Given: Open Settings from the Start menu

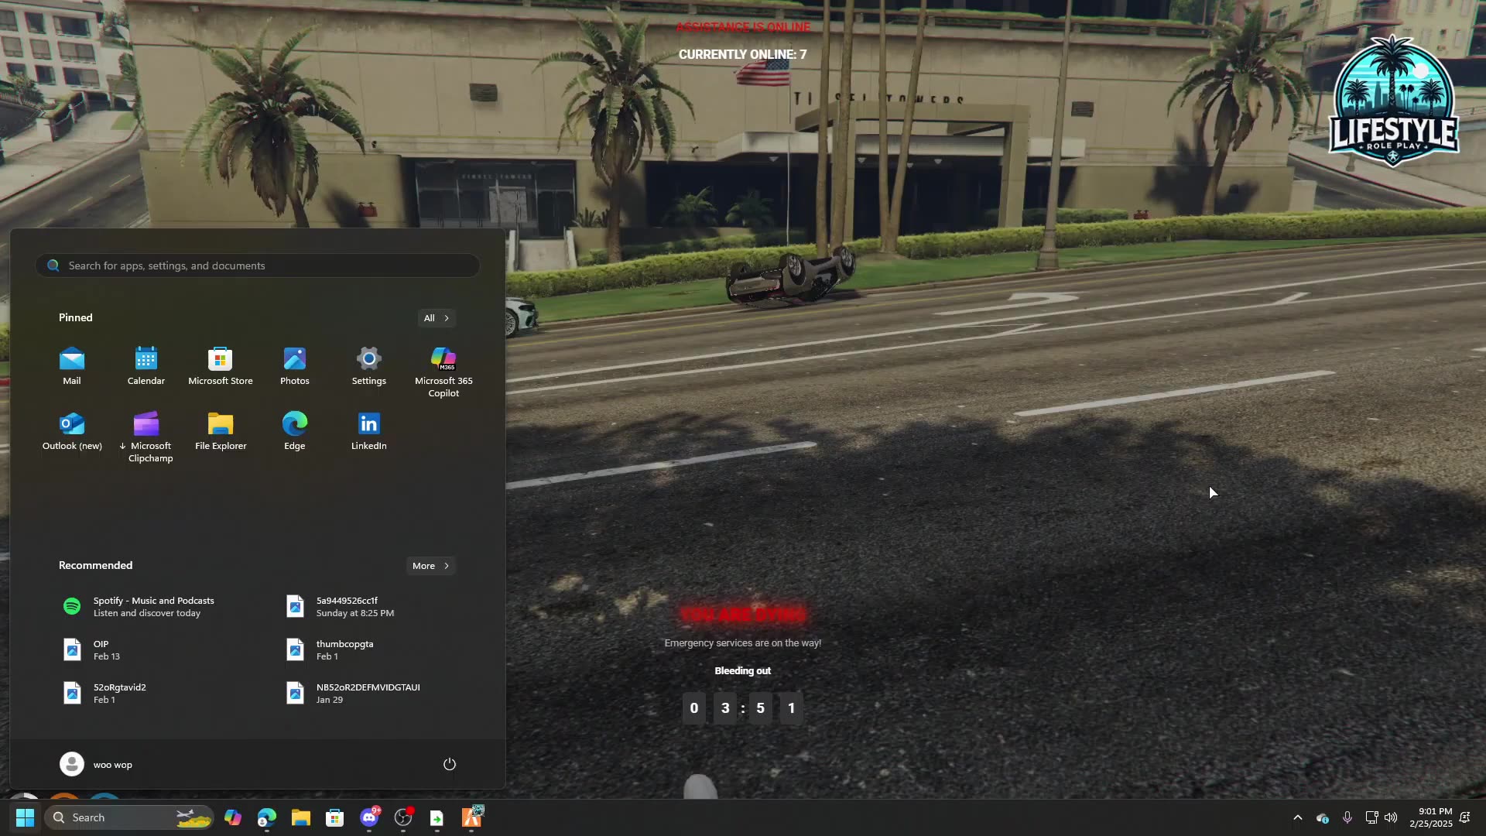Looking at the screenshot, I should click(368, 365).
